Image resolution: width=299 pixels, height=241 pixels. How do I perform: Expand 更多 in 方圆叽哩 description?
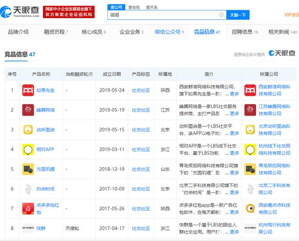click(x=235, y=173)
